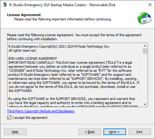This screenshot has width=155, height=139.
Task: Open Third-Party Copyright Notices and Disclaimers link
Action: 41,111
